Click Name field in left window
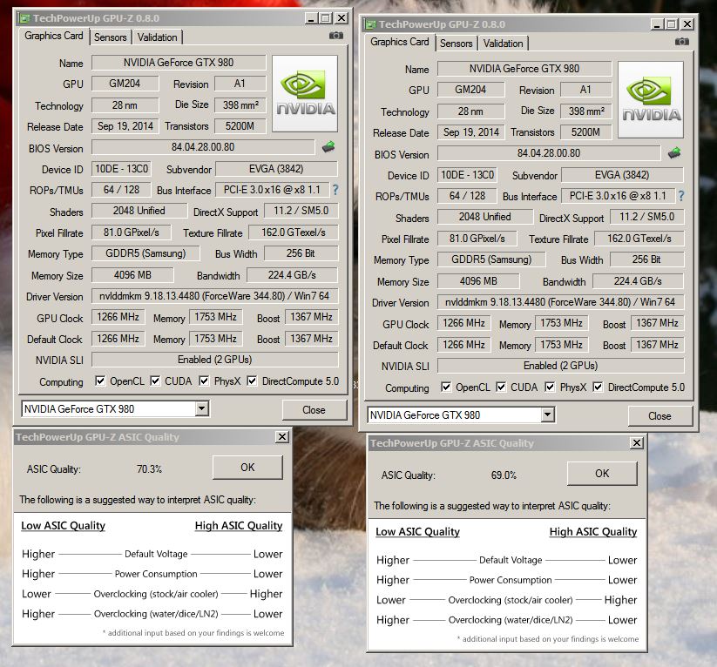 coord(179,63)
